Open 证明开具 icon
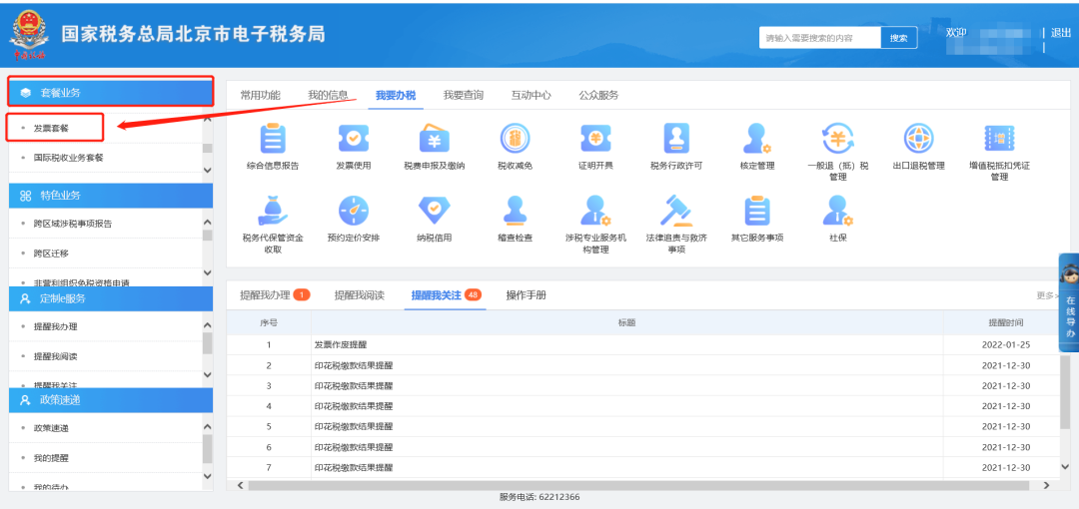The image size is (1079, 509). 595,139
